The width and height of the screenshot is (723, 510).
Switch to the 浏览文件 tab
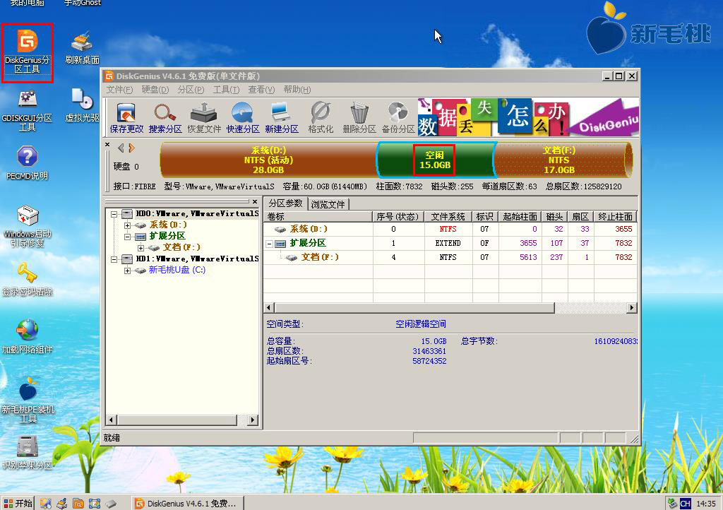pos(328,204)
